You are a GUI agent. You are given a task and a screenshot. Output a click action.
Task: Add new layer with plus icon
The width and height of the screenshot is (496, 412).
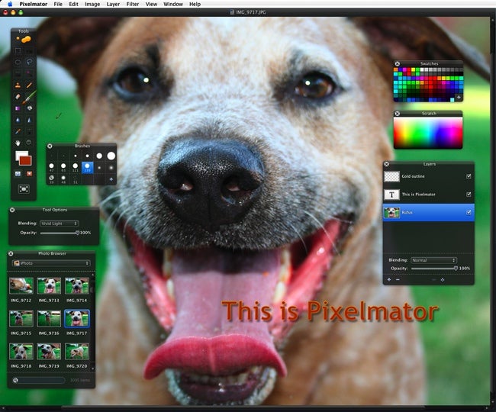coord(389,279)
